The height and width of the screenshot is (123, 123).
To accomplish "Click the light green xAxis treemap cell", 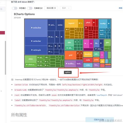I will click(30, 59).
